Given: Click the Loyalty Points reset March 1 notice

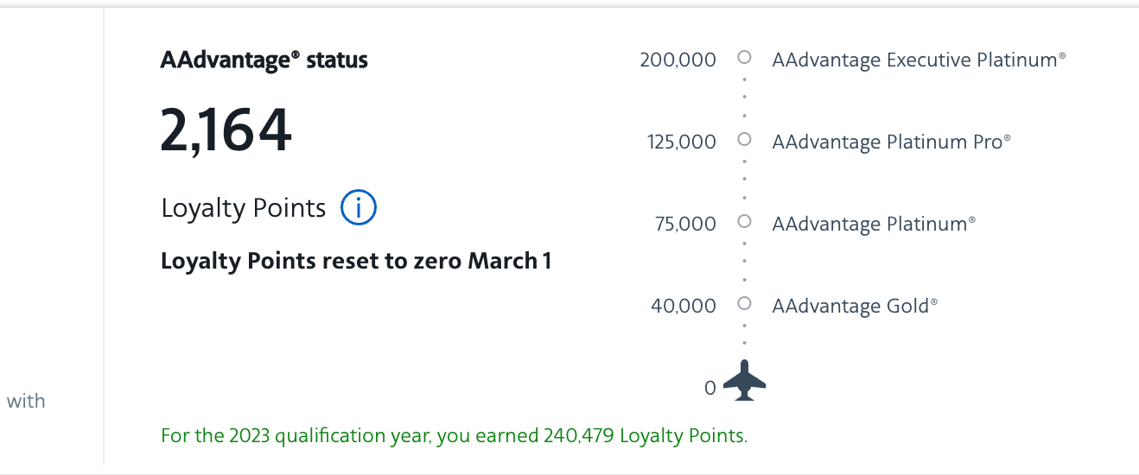Looking at the screenshot, I should pyautogui.click(x=356, y=261).
